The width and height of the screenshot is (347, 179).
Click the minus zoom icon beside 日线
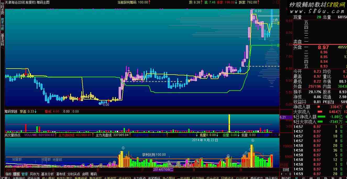click(x=286, y=174)
